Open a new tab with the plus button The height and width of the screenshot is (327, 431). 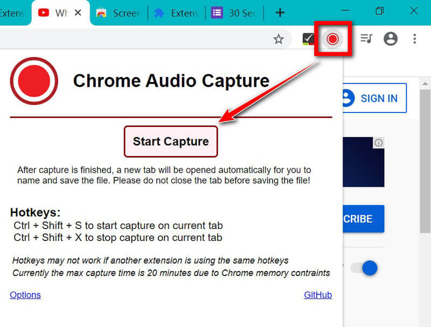pyautogui.click(x=280, y=12)
